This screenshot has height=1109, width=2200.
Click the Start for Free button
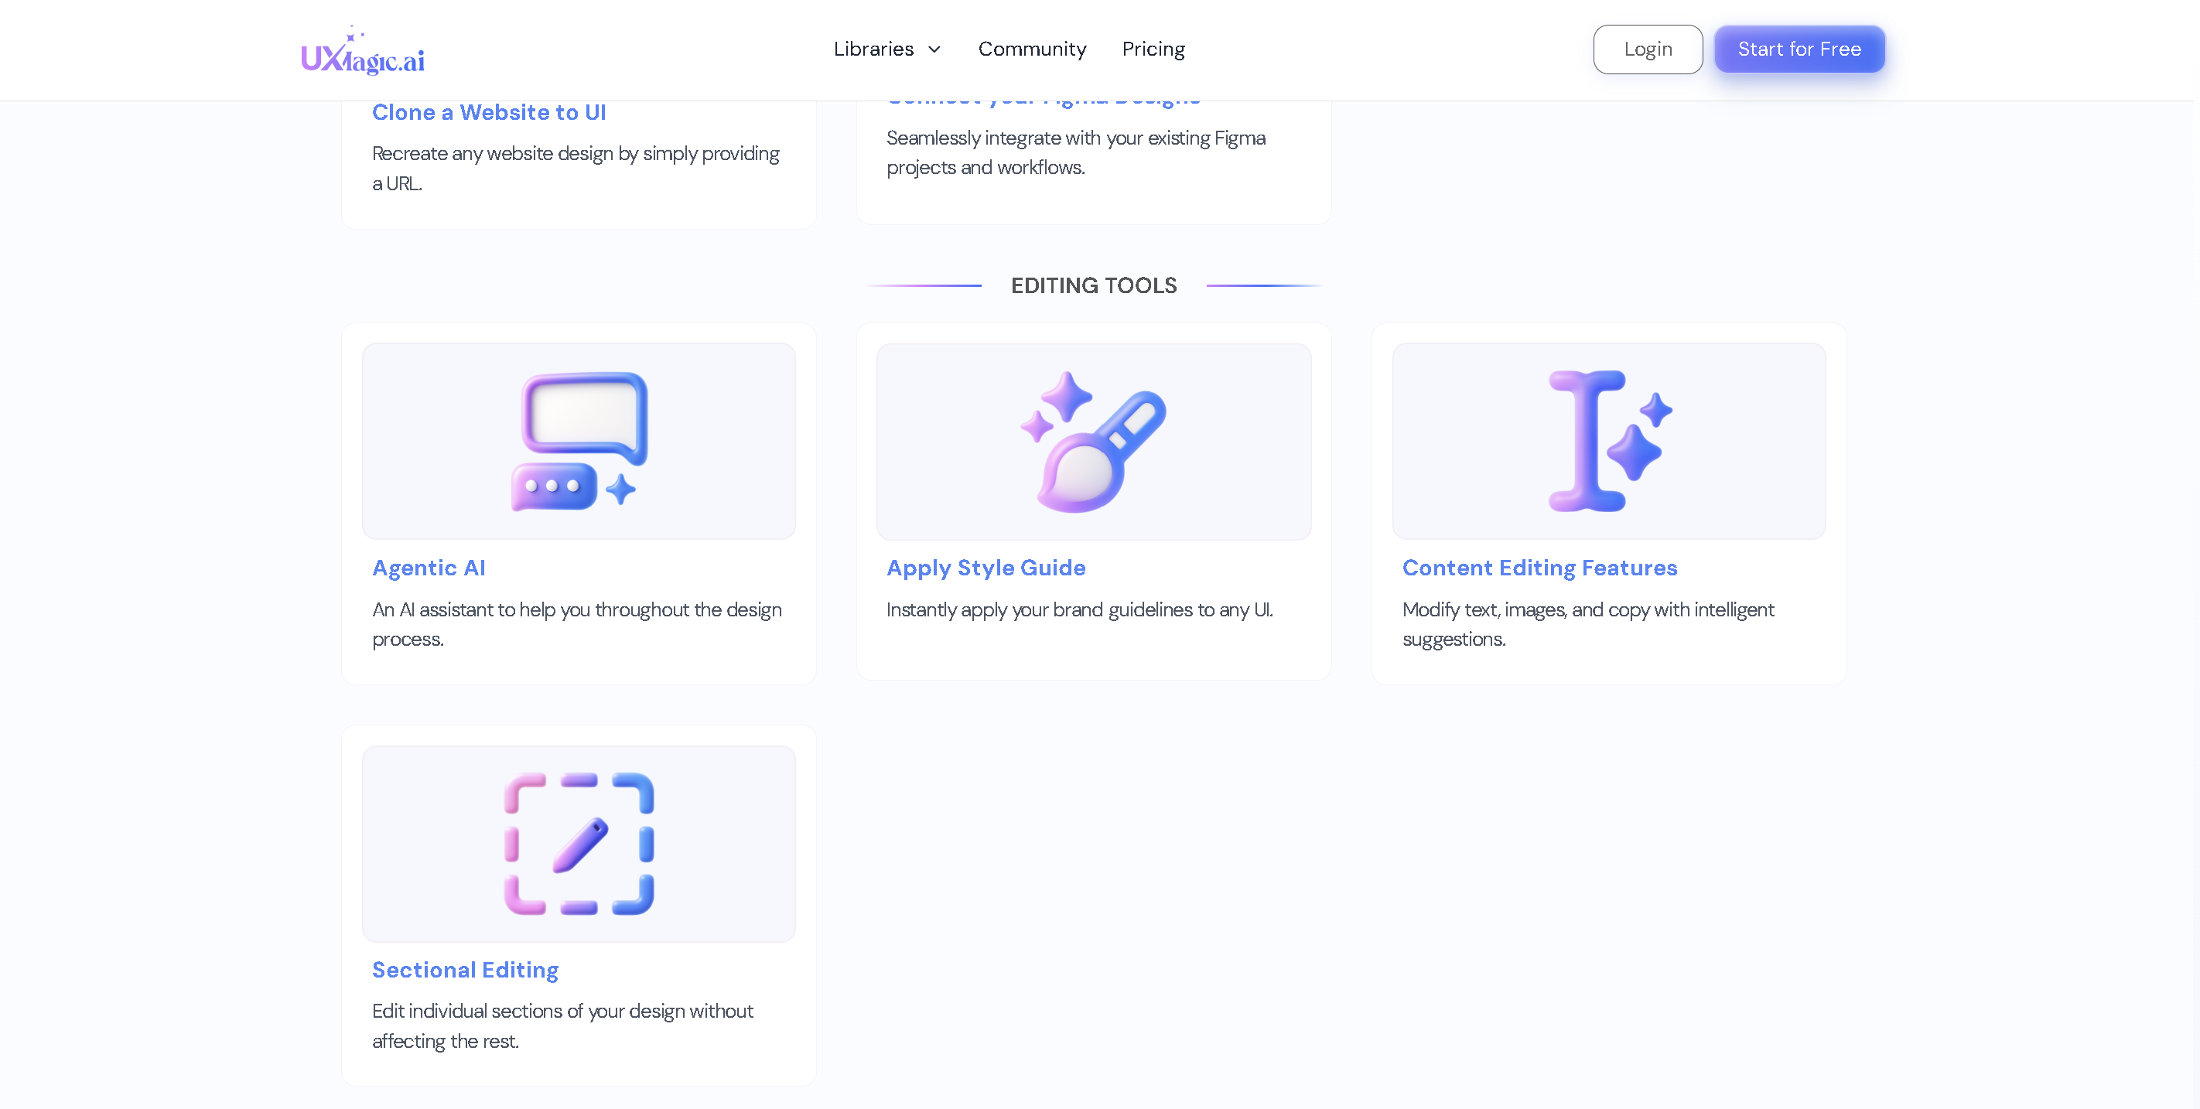click(x=1799, y=49)
